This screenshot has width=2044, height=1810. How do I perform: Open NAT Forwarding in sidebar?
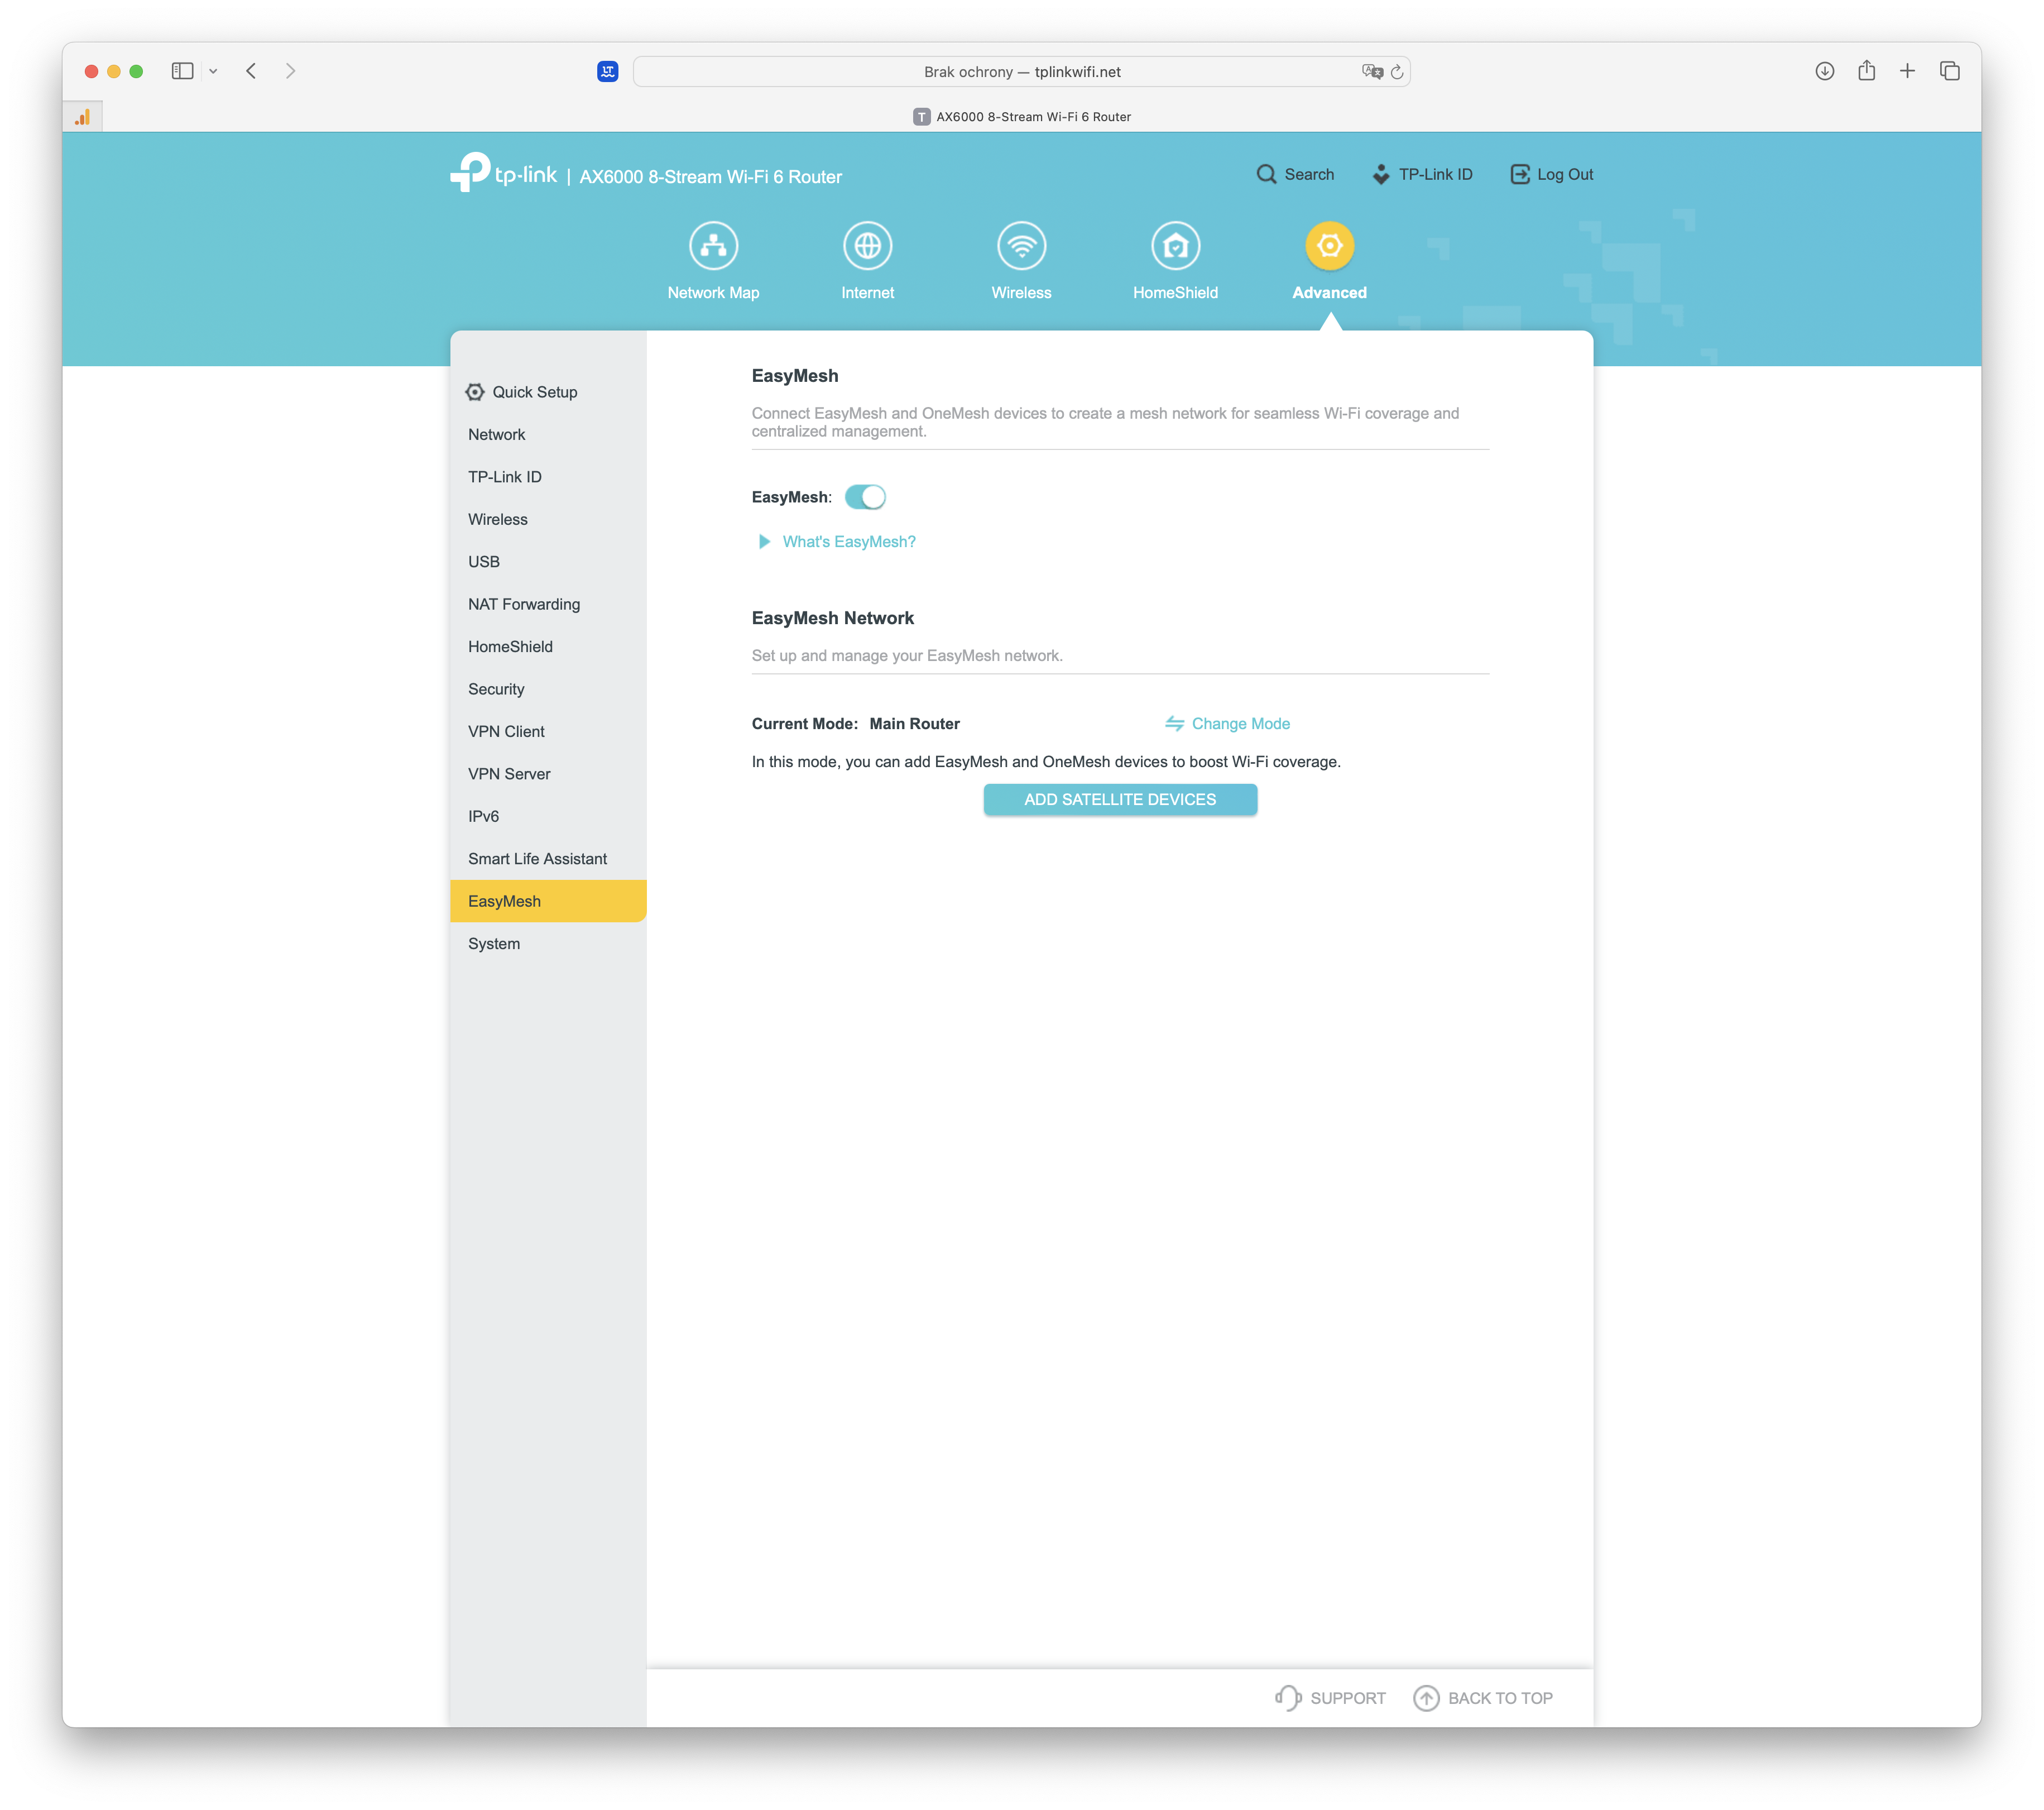[x=548, y=604]
